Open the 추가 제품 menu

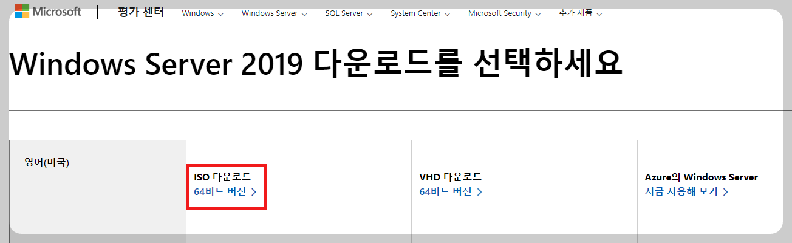pos(580,13)
